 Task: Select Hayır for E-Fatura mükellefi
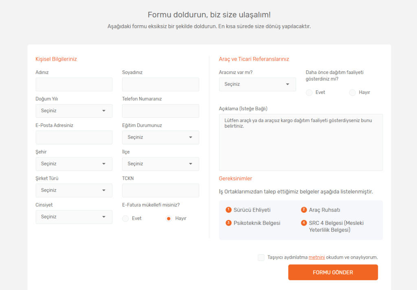169,218
